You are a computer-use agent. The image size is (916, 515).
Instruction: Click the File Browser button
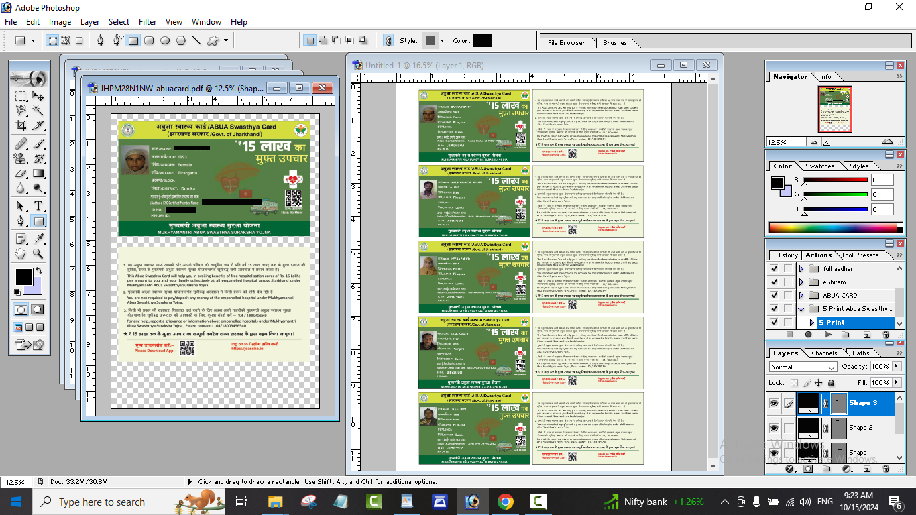[x=567, y=43]
